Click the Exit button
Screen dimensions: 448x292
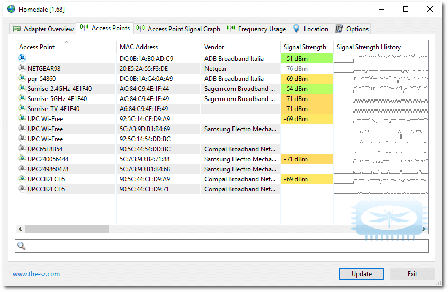pos(413,273)
